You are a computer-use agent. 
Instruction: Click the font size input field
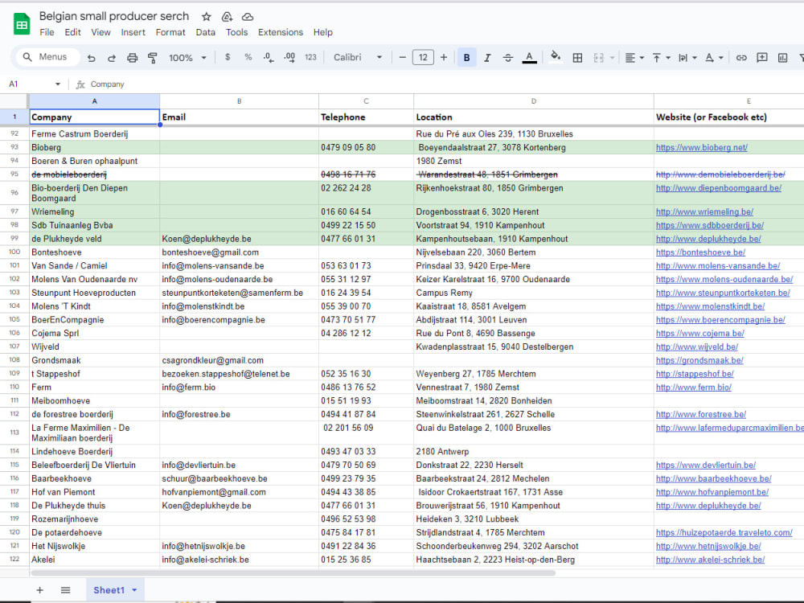[423, 57]
